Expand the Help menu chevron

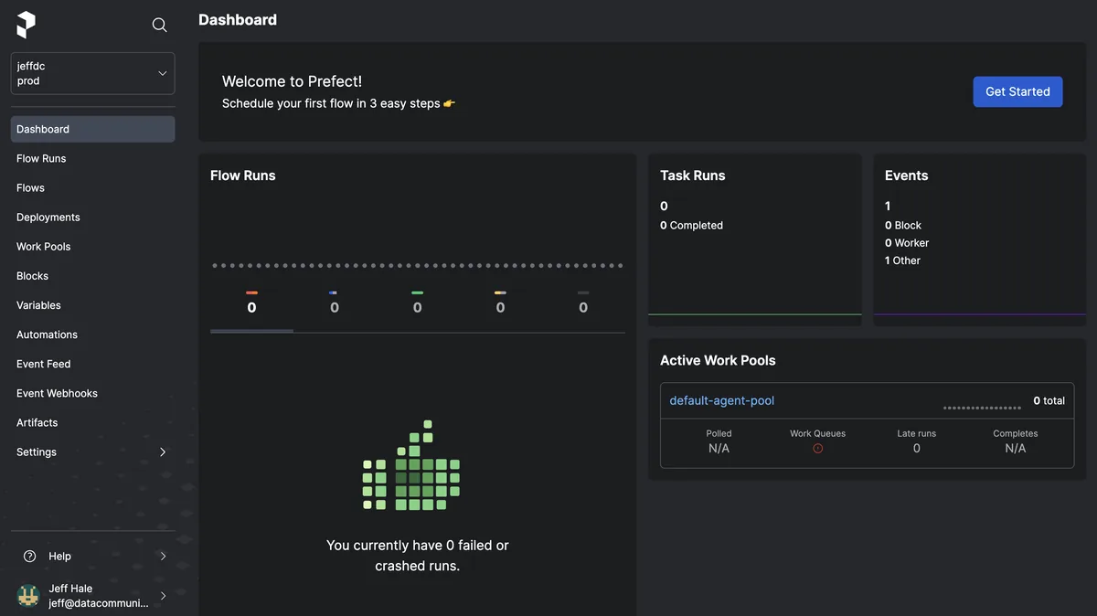(163, 556)
